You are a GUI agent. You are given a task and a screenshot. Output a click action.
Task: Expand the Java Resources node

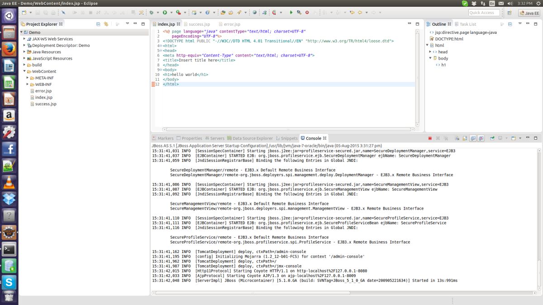[x=24, y=52]
